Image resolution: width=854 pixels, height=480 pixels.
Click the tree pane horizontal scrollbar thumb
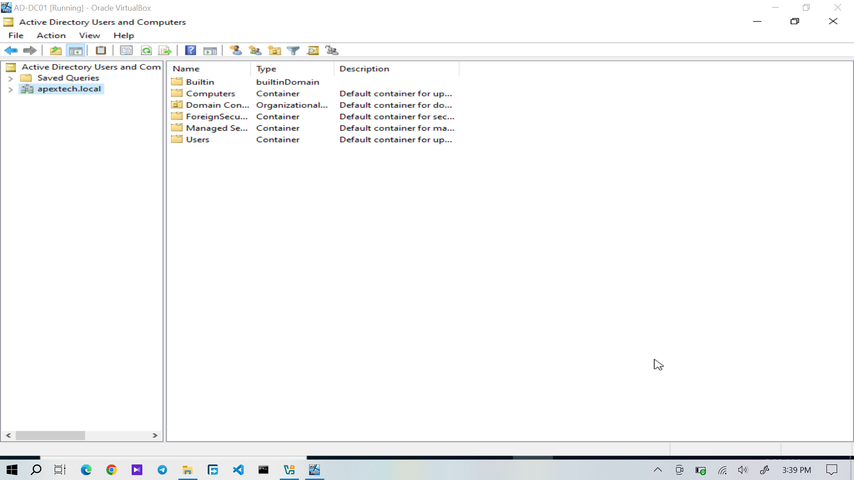[x=50, y=436]
